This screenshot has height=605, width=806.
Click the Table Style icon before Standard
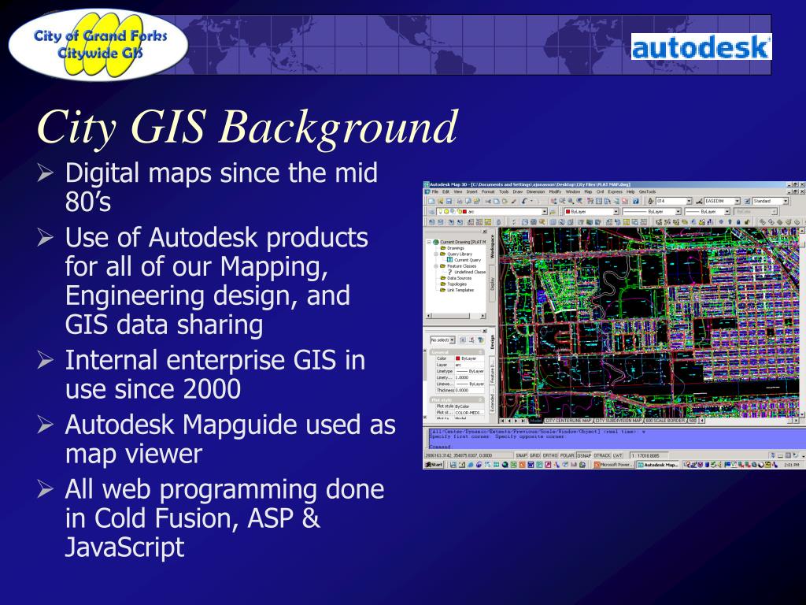747,201
